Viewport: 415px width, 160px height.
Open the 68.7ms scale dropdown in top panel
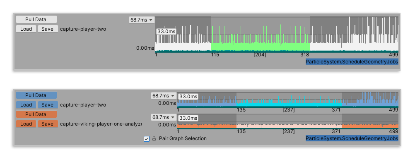tap(142, 19)
